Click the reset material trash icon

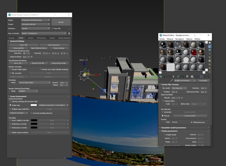[x=174, y=77]
